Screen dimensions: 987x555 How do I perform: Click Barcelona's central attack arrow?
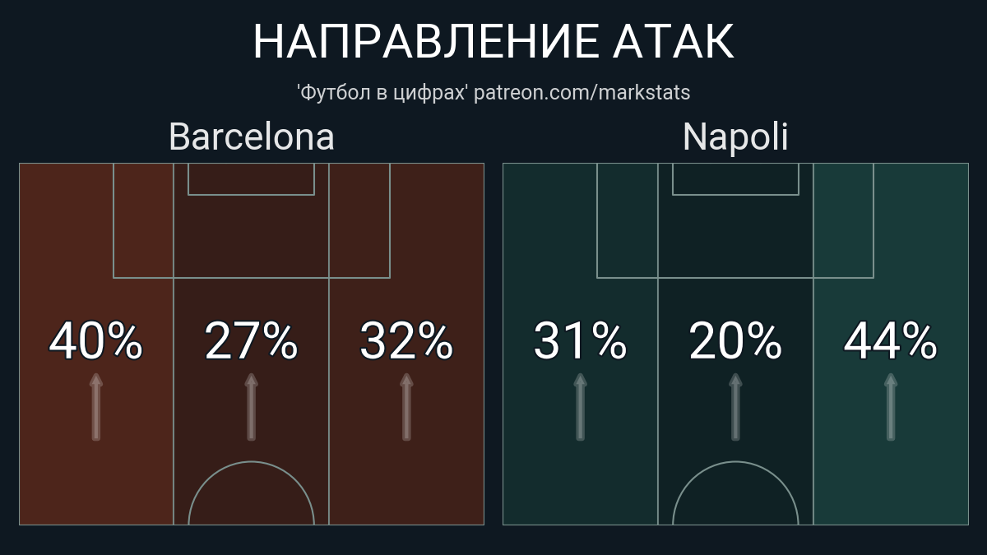(252, 407)
